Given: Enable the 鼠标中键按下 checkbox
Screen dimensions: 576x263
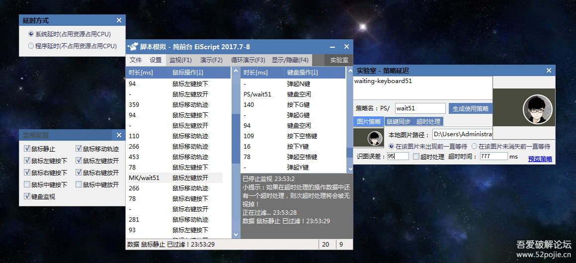Looking at the screenshot, I should (27, 184).
